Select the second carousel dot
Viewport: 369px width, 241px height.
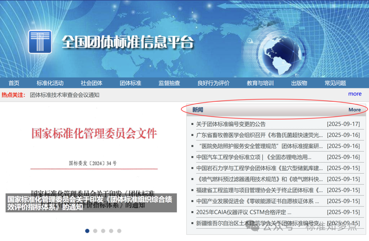95,231
